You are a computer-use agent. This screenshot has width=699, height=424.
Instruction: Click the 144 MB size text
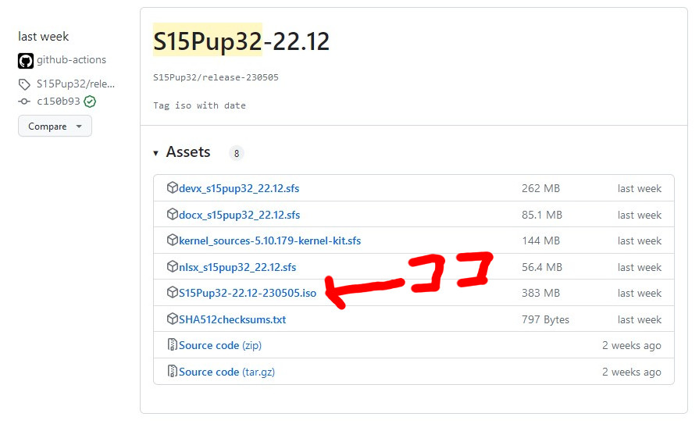(x=540, y=241)
